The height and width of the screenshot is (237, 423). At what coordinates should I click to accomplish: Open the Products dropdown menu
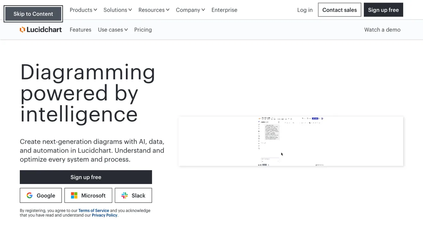click(x=83, y=10)
